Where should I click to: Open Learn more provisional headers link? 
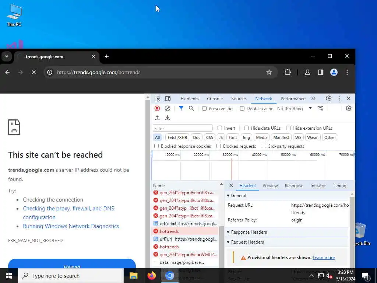click(x=324, y=258)
